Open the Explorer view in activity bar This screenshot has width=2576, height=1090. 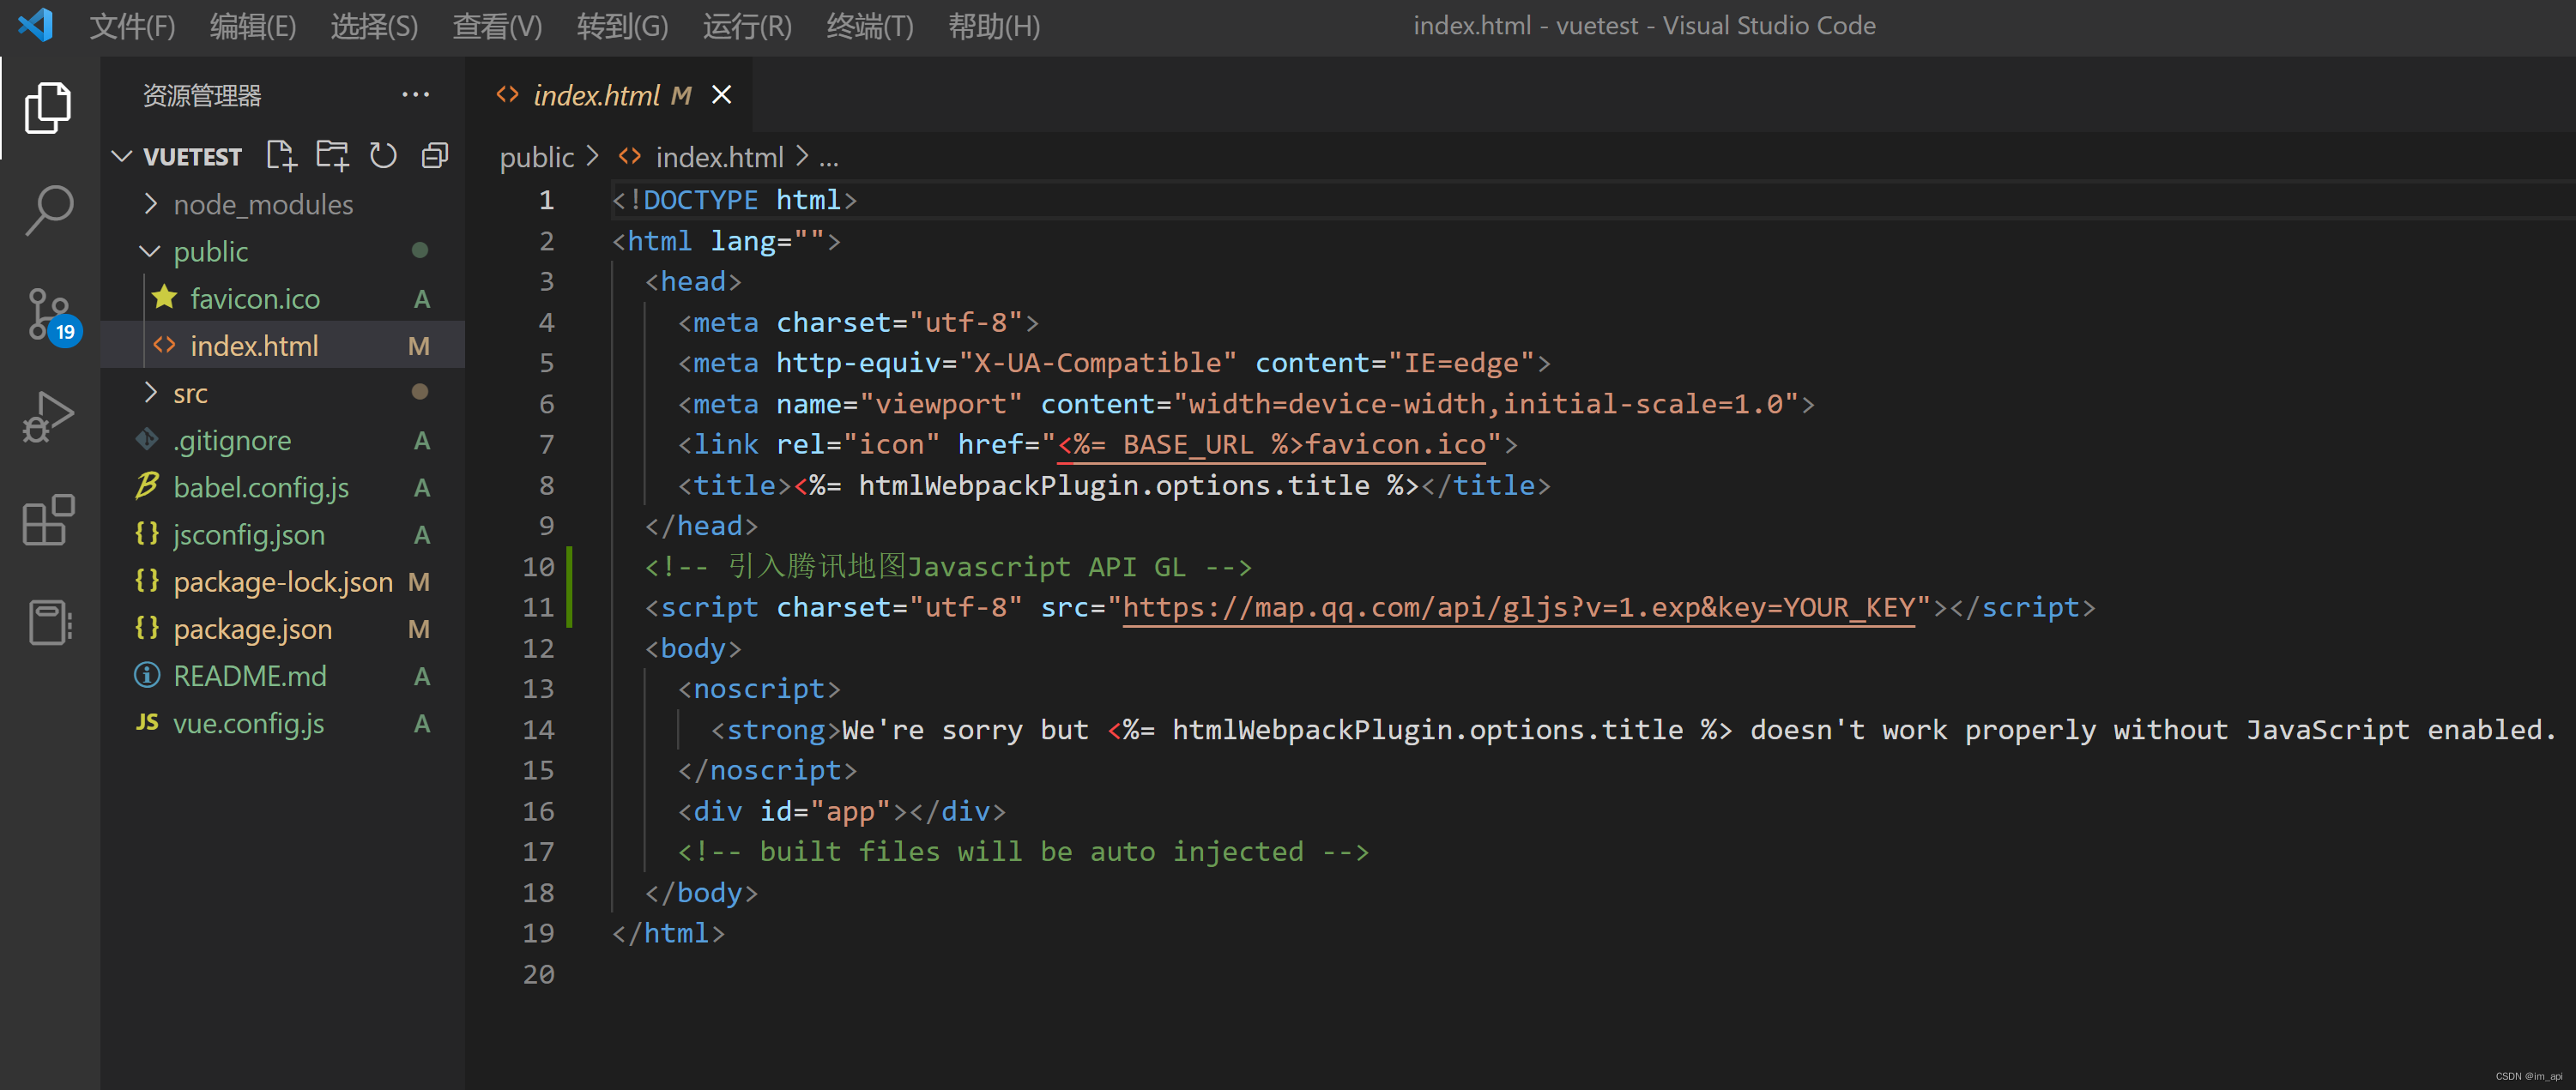tap(48, 107)
